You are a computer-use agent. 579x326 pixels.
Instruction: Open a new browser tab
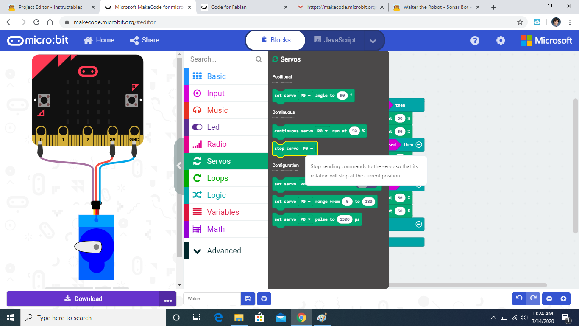pyautogui.click(x=494, y=7)
